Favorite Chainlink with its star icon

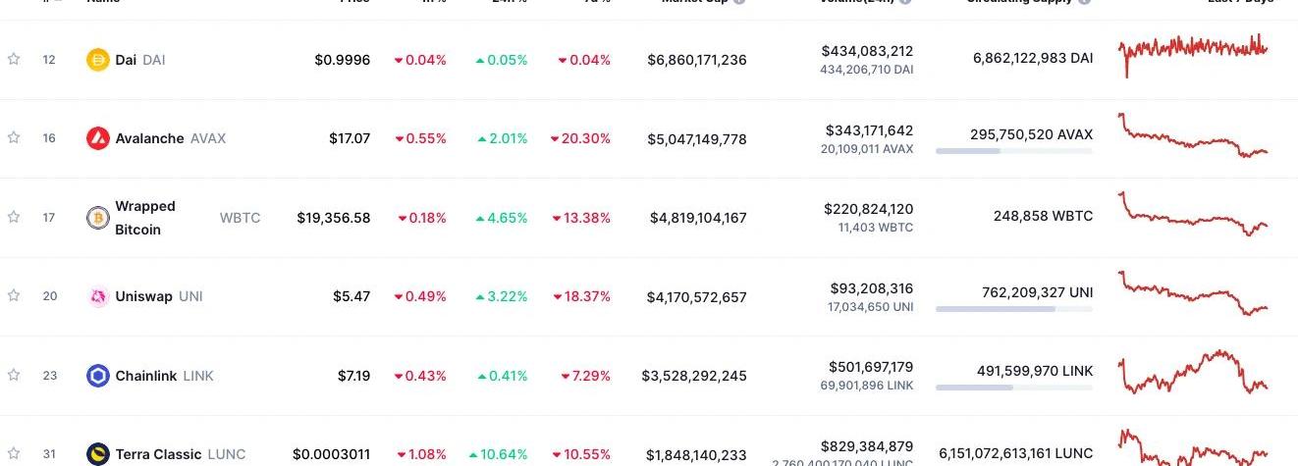tap(14, 375)
